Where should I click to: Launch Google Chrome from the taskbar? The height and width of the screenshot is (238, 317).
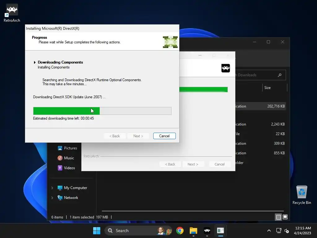point(180,231)
